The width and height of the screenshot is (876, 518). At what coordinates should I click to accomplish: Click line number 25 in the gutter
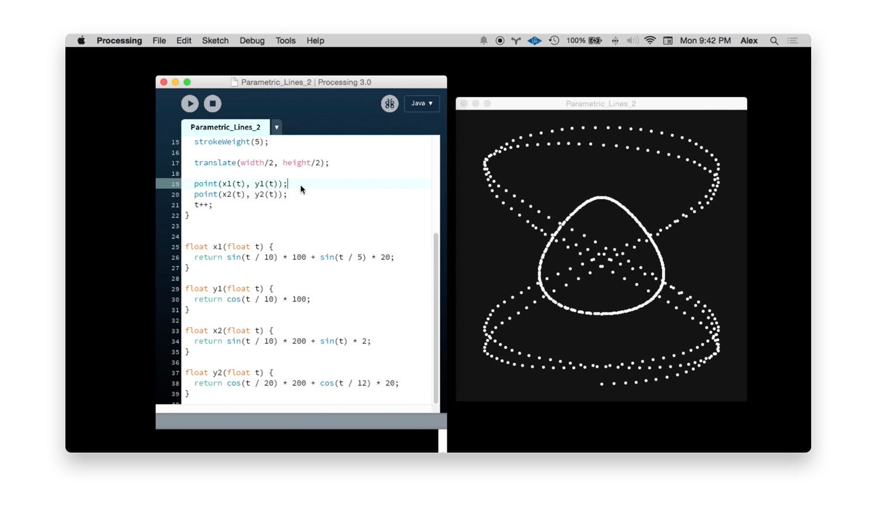tap(175, 247)
